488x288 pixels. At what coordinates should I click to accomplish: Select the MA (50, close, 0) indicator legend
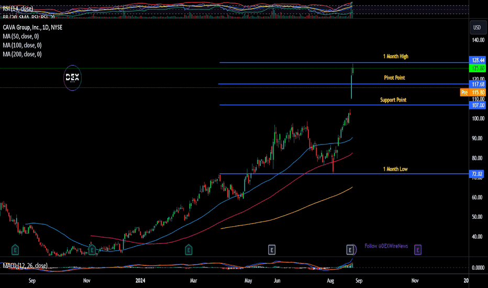[21, 37]
